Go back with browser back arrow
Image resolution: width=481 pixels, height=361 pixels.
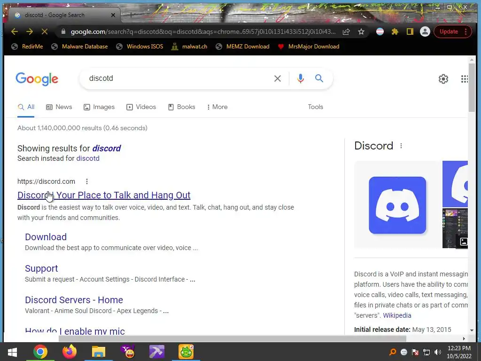(15, 31)
